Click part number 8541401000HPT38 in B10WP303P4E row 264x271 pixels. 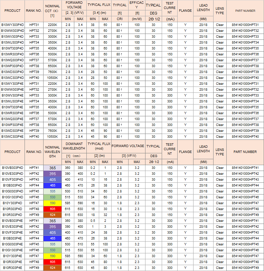245,125
